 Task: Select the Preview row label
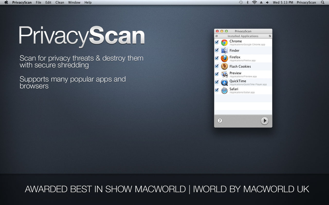click(x=235, y=73)
